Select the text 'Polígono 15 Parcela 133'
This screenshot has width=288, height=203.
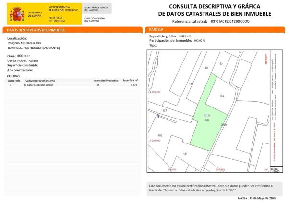[x=24, y=43]
